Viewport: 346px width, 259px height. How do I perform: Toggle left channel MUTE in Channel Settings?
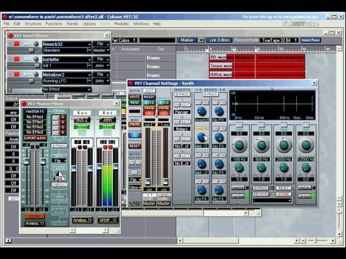149,108
